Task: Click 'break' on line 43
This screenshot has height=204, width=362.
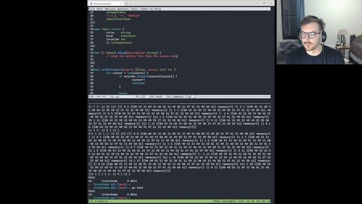Action: tap(123, 93)
